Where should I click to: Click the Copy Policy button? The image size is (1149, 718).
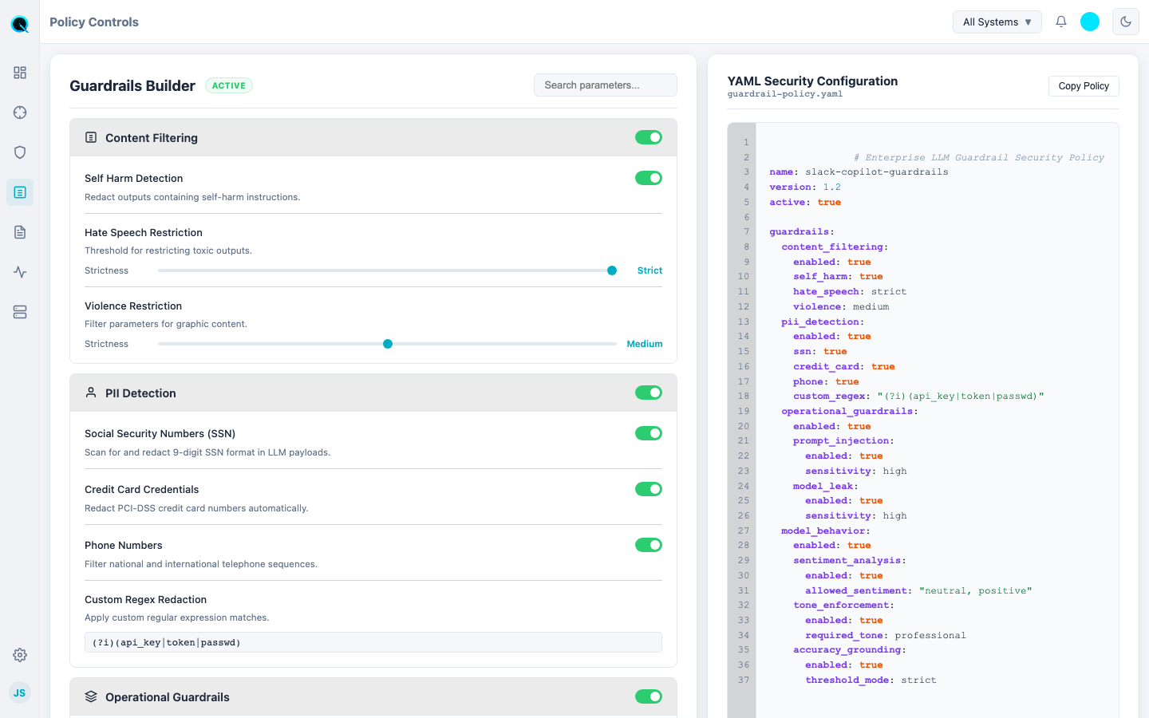pos(1084,86)
